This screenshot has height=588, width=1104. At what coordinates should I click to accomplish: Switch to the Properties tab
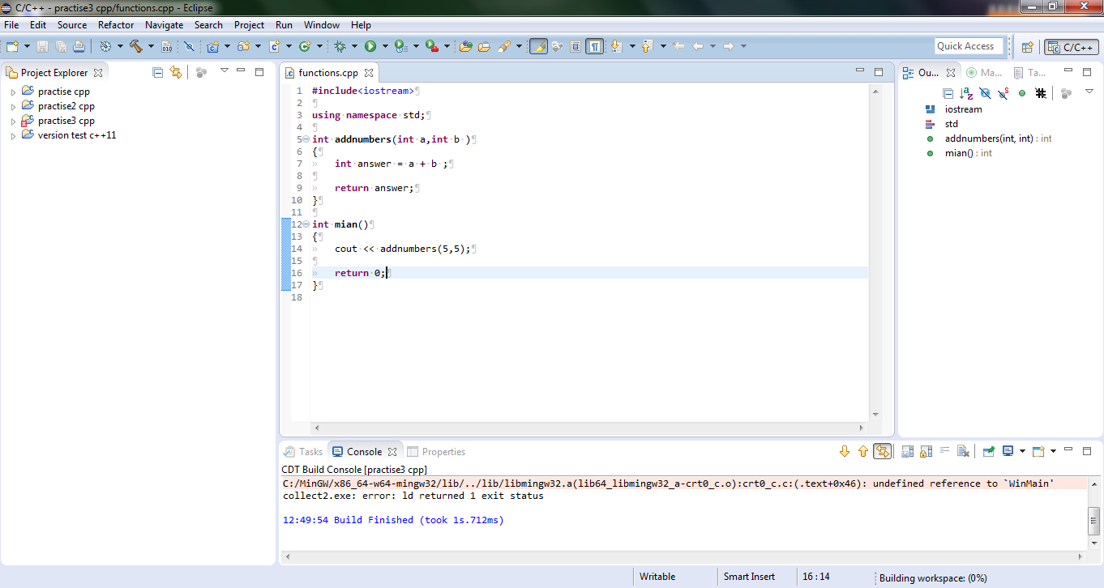tap(436, 452)
